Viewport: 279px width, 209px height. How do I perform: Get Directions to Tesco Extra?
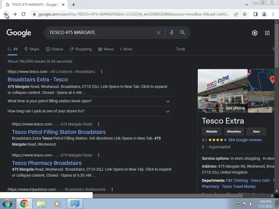point(234,131)
